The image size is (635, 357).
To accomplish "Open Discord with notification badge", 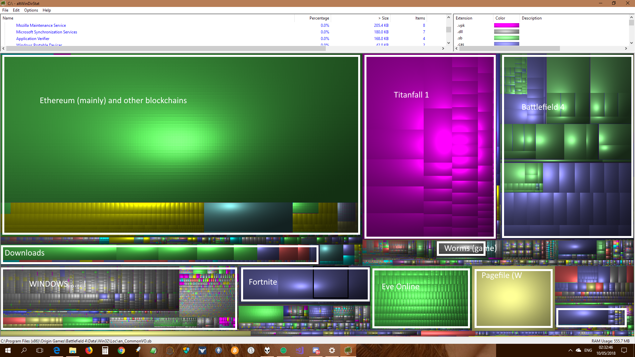I will point(316,350).
